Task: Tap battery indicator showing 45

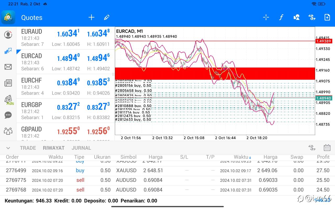Action: (x=322, y=4)
